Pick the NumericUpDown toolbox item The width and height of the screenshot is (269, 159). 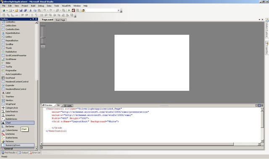(x=18, y=145)
